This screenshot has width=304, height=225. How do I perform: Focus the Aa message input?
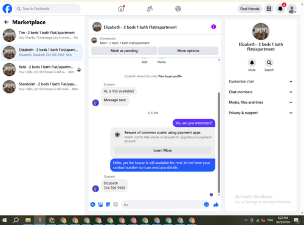coord(162,204)
